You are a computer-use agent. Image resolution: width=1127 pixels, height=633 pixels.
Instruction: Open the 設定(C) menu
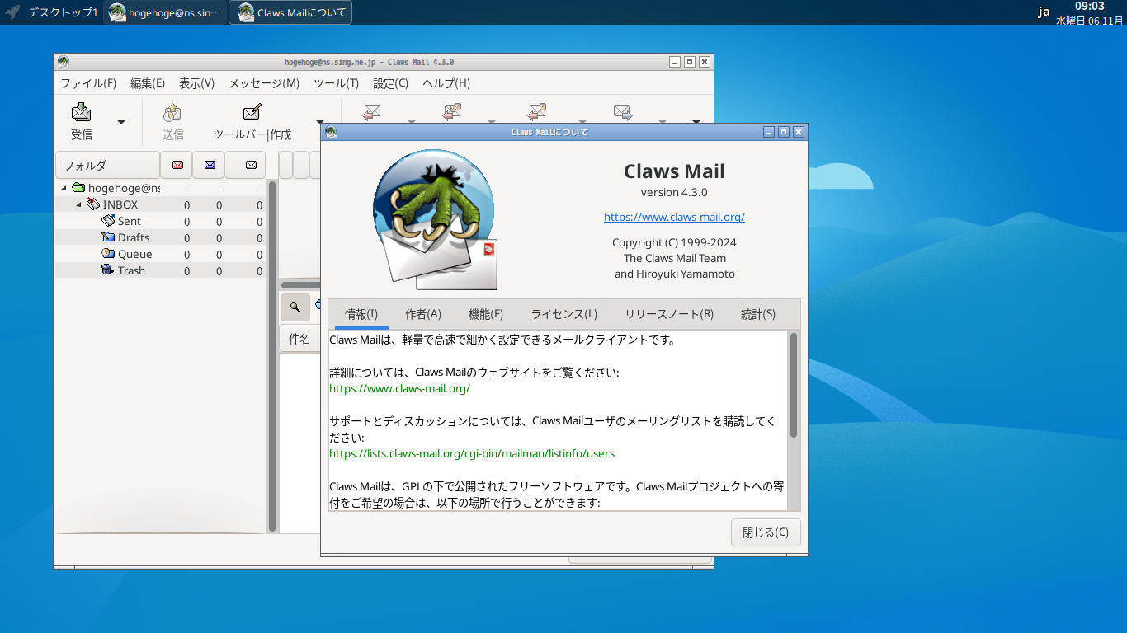point(390,83)
